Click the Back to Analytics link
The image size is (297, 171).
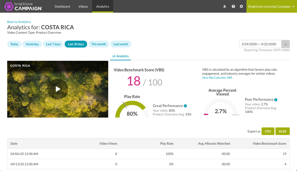pos(19,22)
